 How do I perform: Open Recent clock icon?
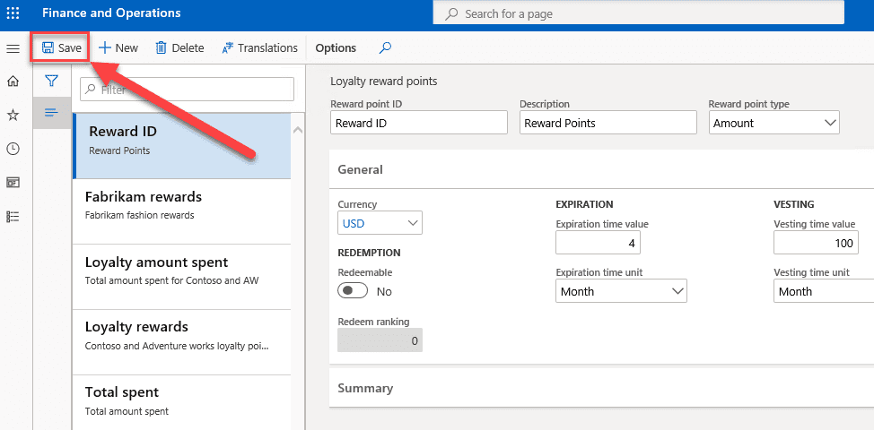13,149
